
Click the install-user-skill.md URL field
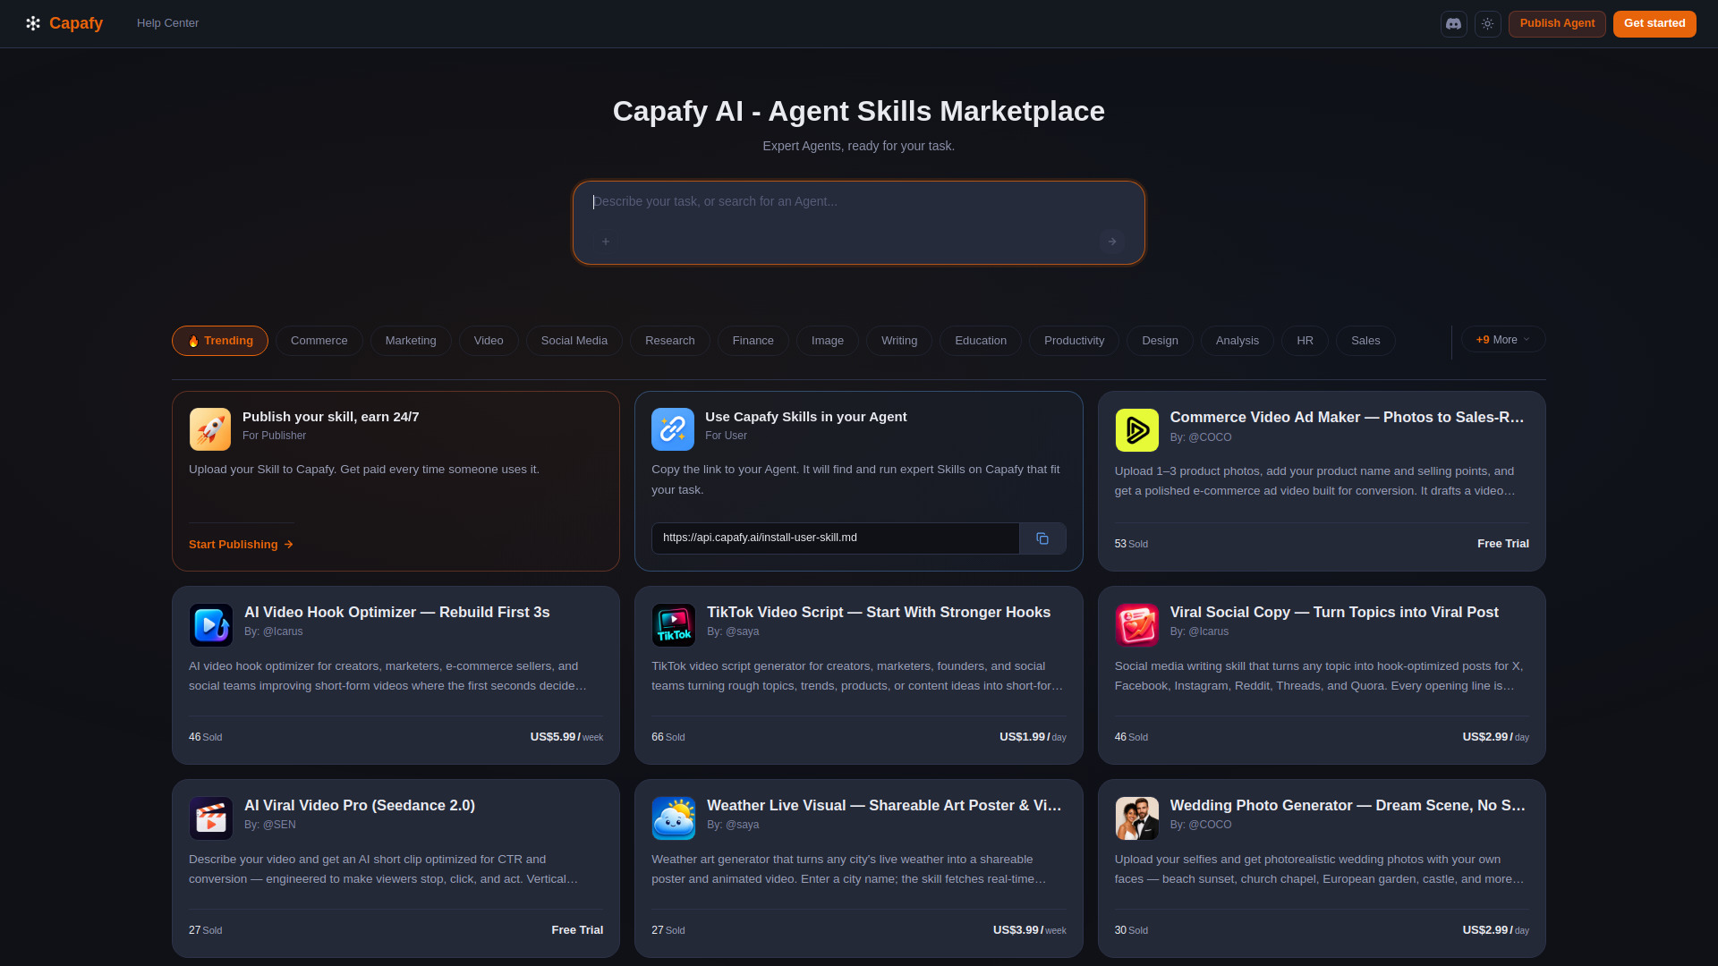tap(836, 538)
